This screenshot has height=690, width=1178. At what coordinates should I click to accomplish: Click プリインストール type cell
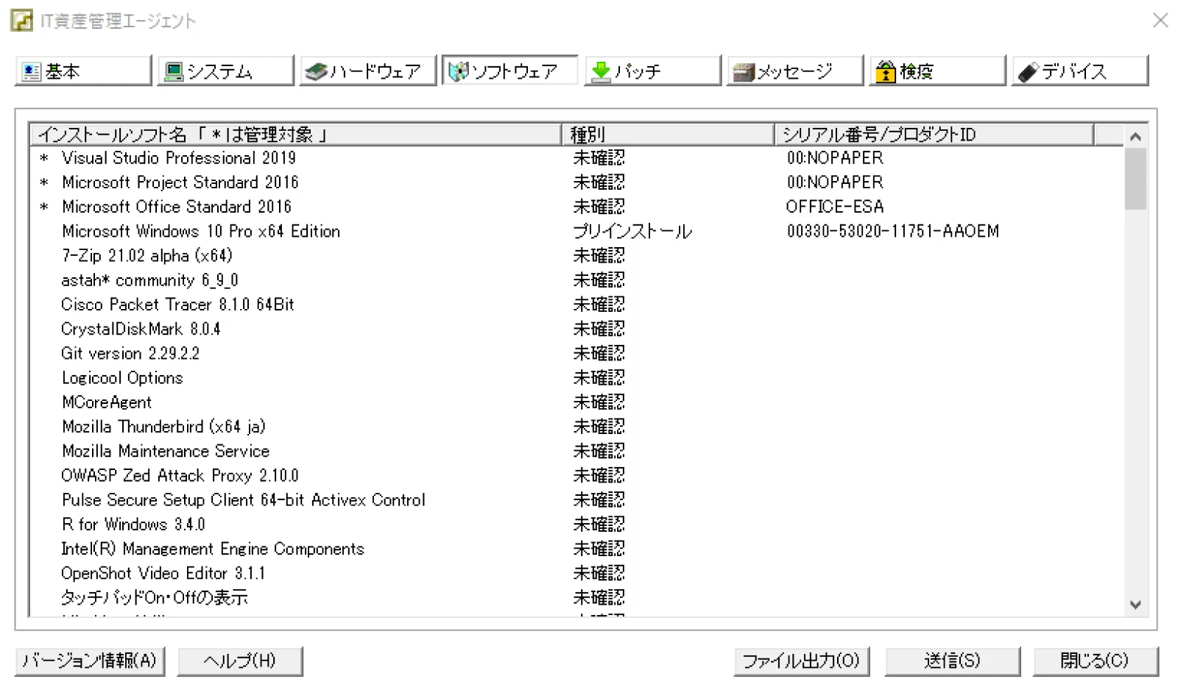click(x=632, y=231)
